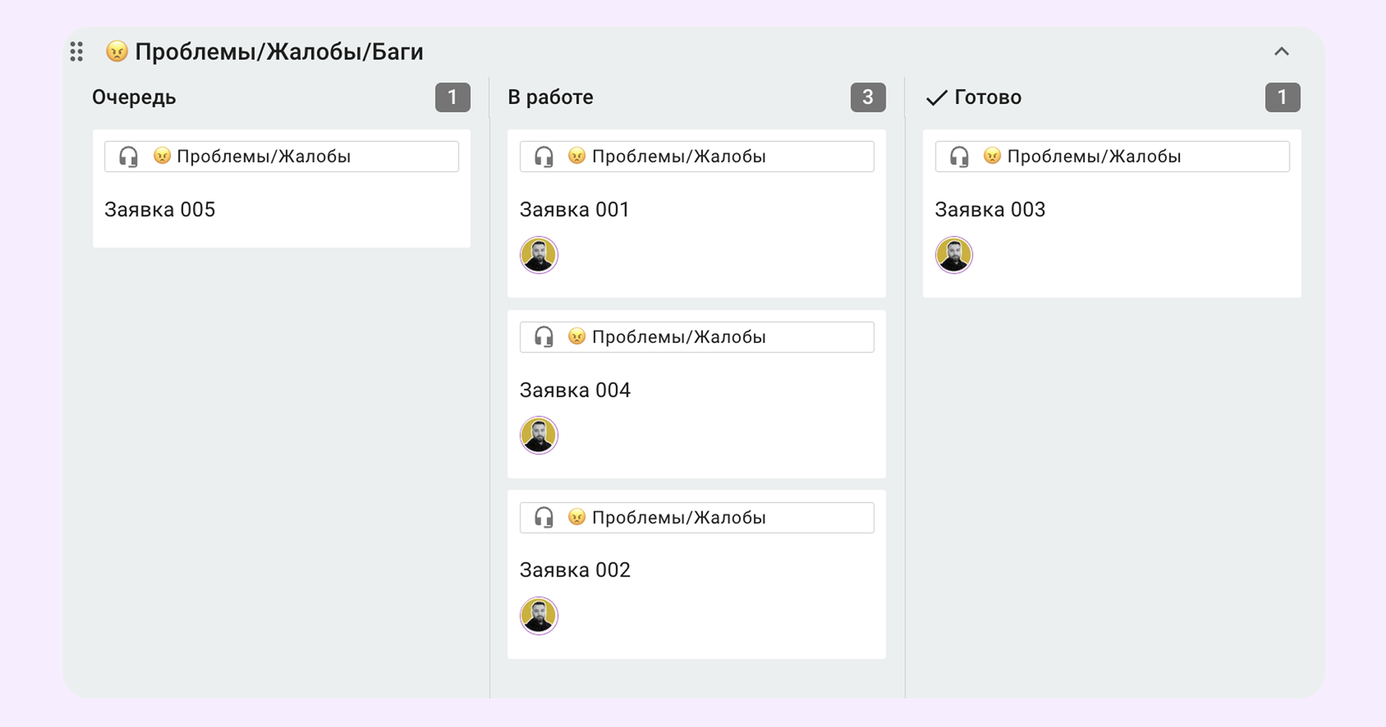Click the headphone icon on Заявка 005 card
The width and height of the screenshot is (1386, 727).
tap(127, 156)
